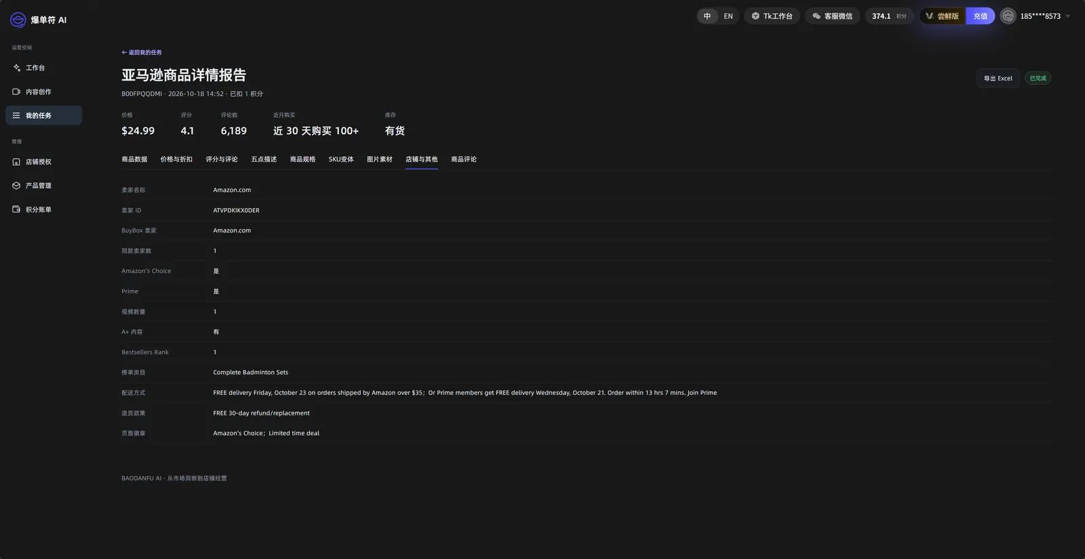This screenshot has width=1085, height=559.
Task: Open the SKU变体 tab
Action: (x=341, y=159)
